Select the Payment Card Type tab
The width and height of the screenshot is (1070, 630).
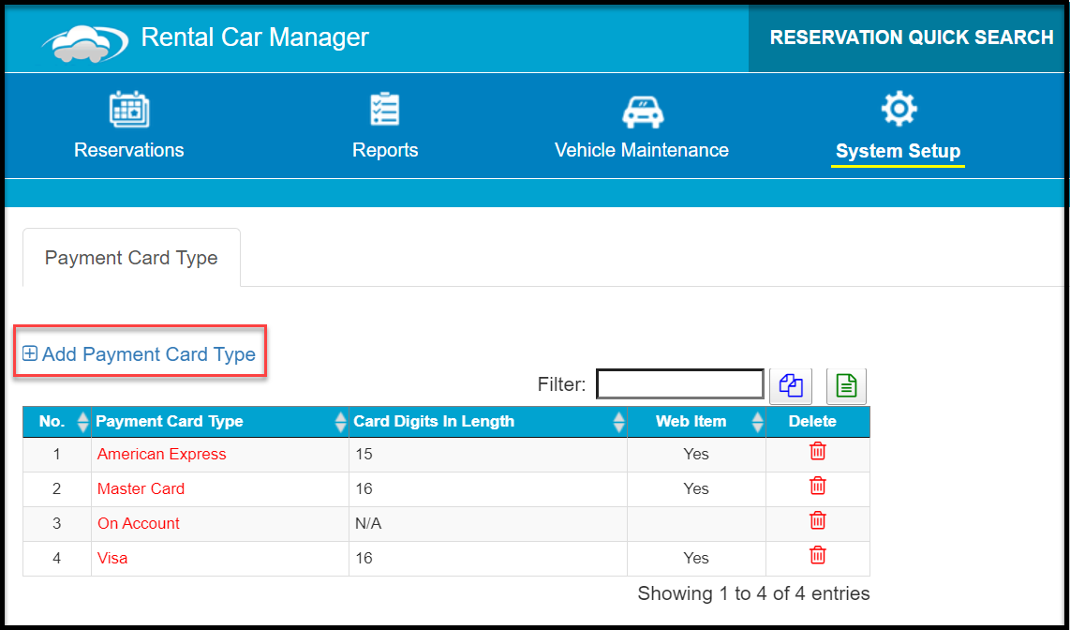132,258
